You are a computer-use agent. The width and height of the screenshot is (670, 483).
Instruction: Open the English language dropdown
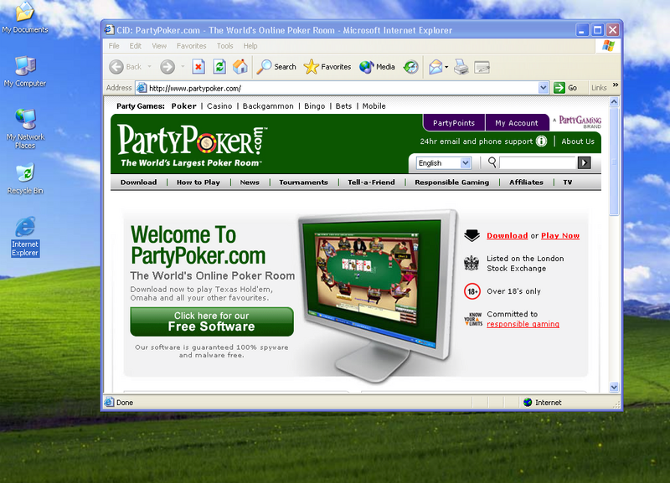coord(444,162)
